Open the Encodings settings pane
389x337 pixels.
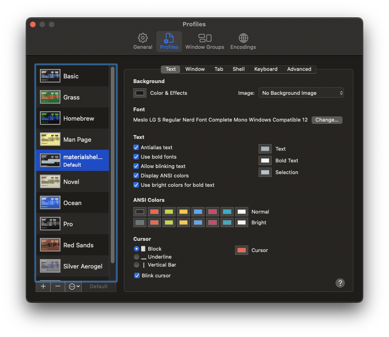point(243,41)
